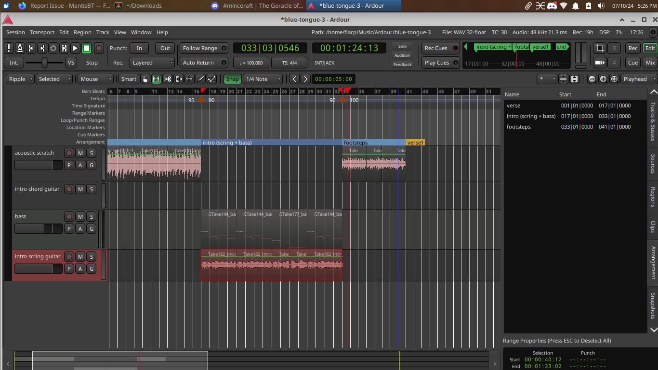
Task: Click the Draw (pencil) tool icon
Action: click(200, 79)
